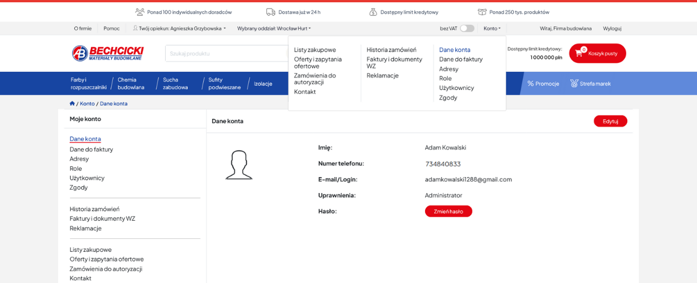This screenshot has width=697, height=283.
Task: Open Izolacje category
Action: pos(263,83)
